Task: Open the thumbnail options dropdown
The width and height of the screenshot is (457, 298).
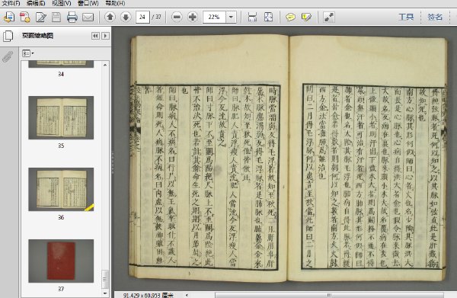Action: [x=28, y=53]
